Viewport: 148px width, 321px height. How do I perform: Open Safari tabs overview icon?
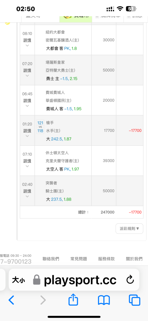135,300
